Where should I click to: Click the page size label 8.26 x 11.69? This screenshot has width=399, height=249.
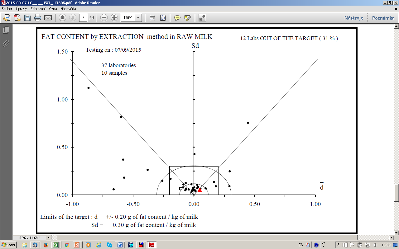click(30, 238)
